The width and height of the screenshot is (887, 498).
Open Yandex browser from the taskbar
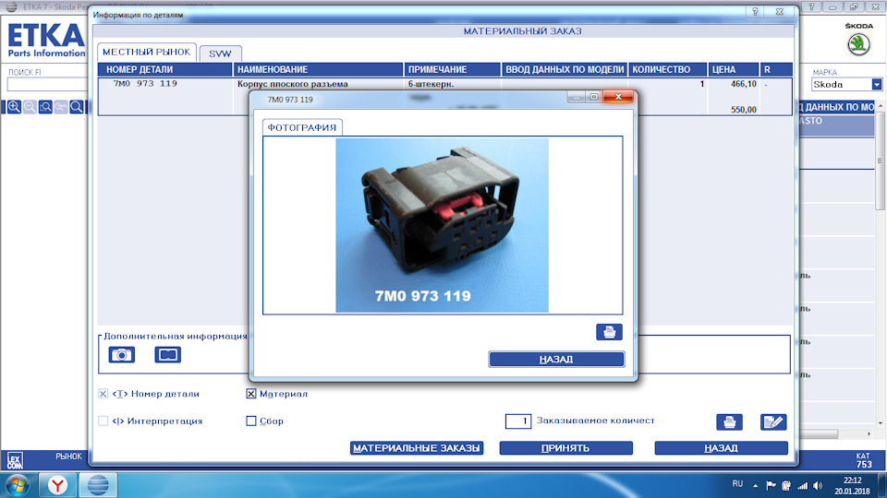tap(57, 485)
